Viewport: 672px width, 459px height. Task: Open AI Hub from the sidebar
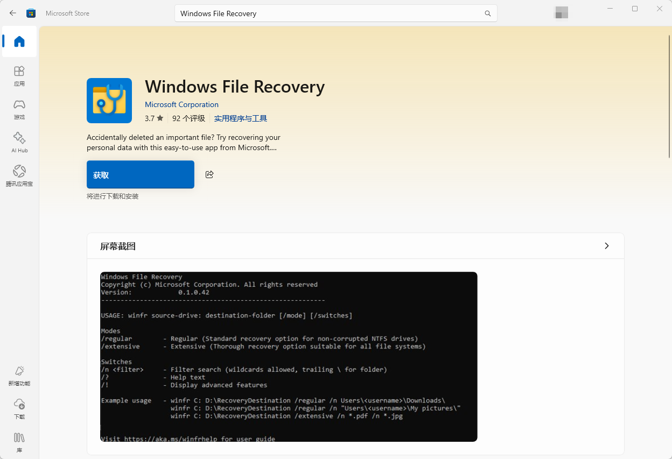coord(19,143)
